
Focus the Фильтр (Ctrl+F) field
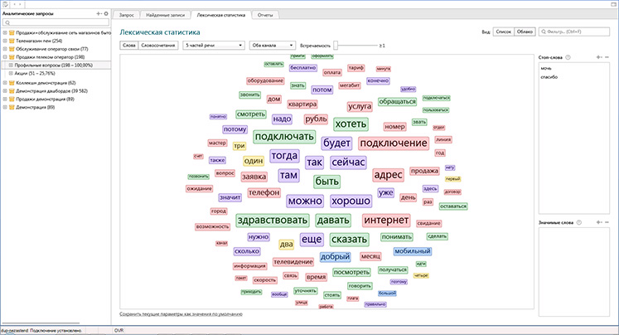click(x=574, y=32)
